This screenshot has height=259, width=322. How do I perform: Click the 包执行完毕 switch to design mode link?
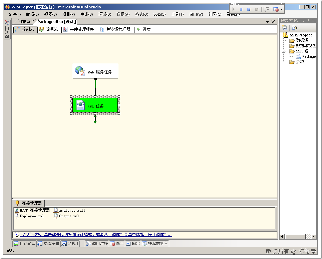pos(96,235)
